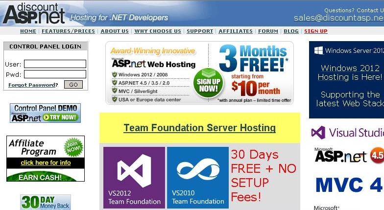Click the MVC 4 logo
384x210 pixels.
tap(349, 185)
